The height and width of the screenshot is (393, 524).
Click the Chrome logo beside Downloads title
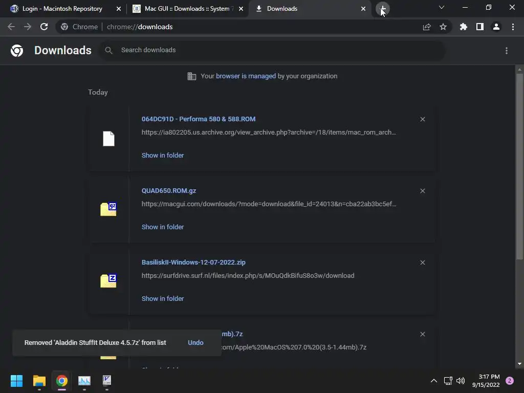coord(17,51)
